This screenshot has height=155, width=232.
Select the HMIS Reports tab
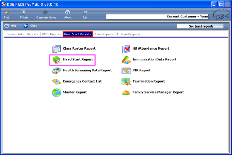coord(51,34)
